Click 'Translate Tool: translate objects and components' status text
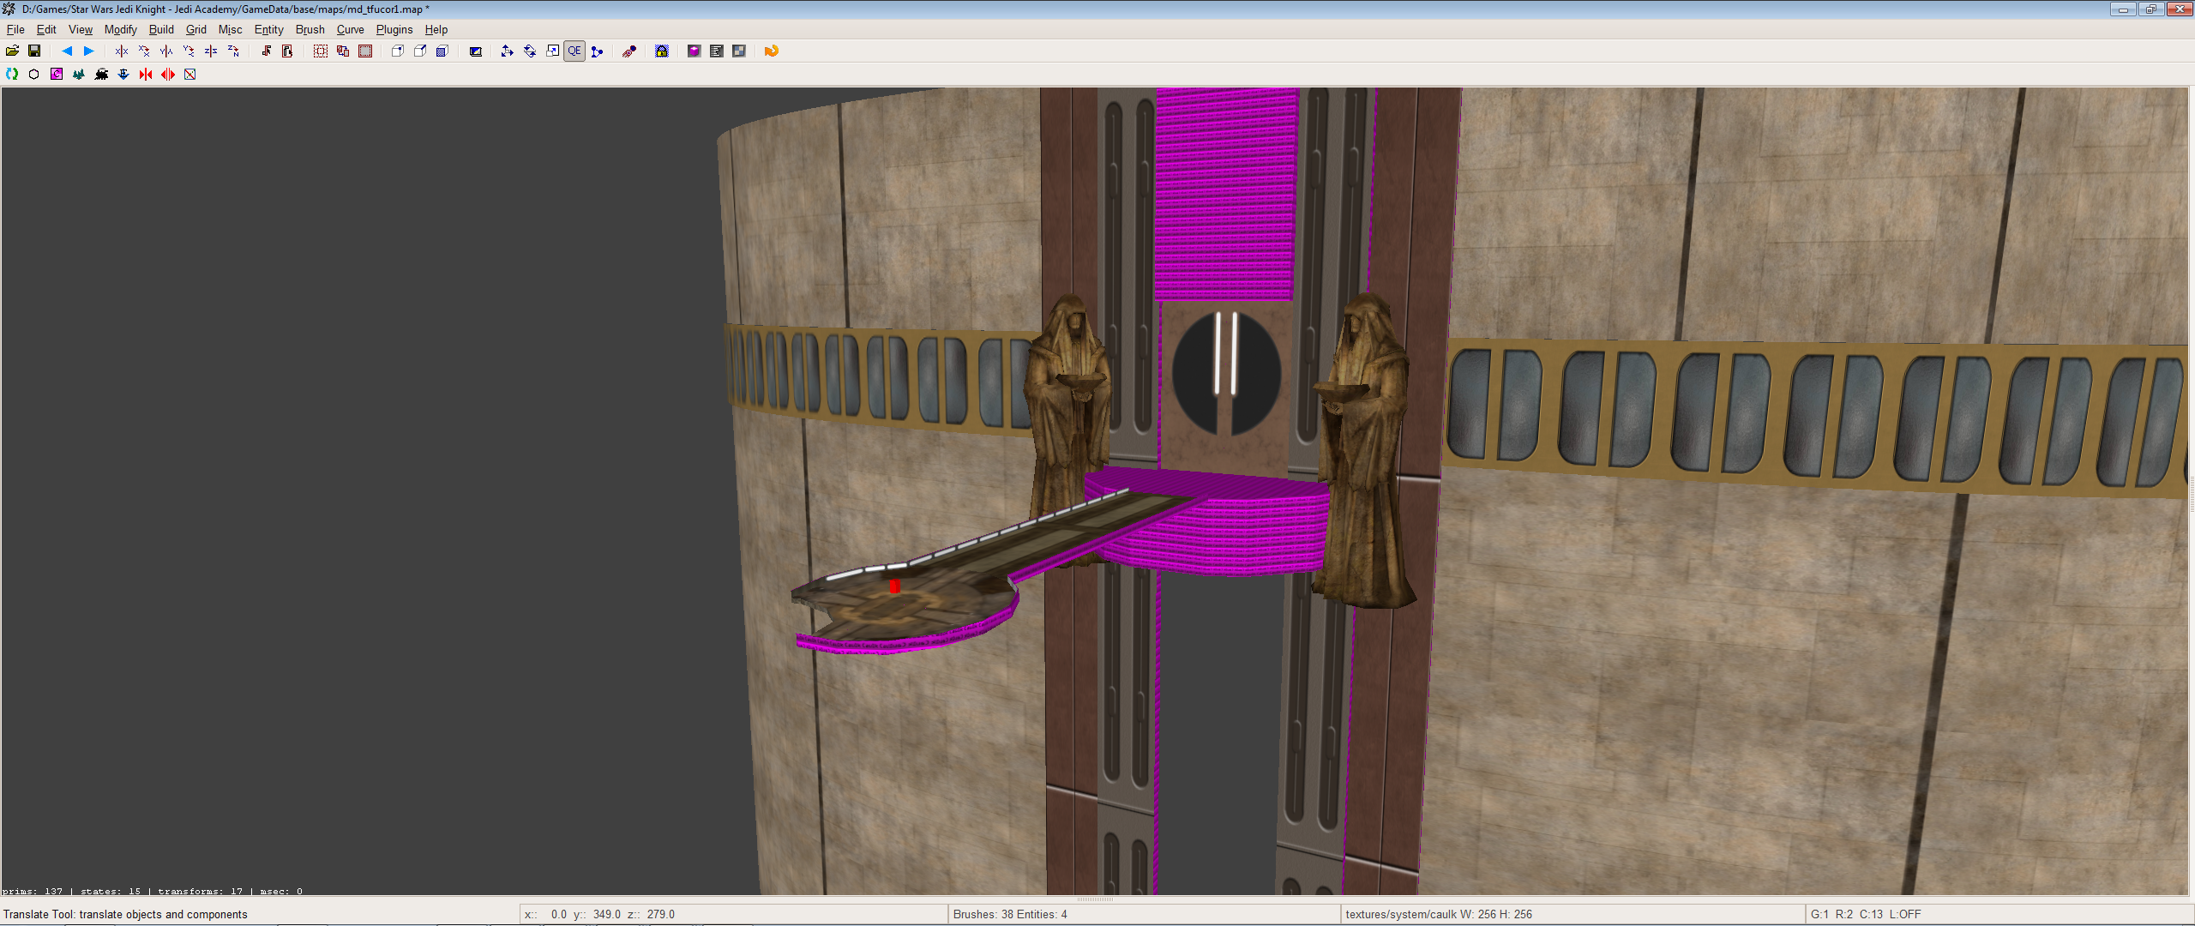The height and width of the screenshot is (926, 2195). (125, 915)
